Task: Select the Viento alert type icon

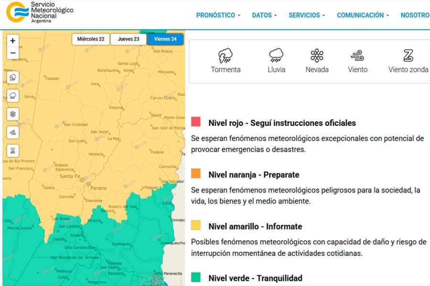Action: click(x=357, y=56)
